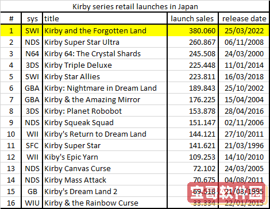Click the SFC system cell in row 11

pyautogui.click(x=32, y=145)
